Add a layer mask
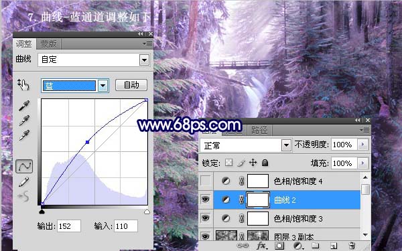Image resolution: width=402 pixels, height=251 pixels. click(279, 246)
